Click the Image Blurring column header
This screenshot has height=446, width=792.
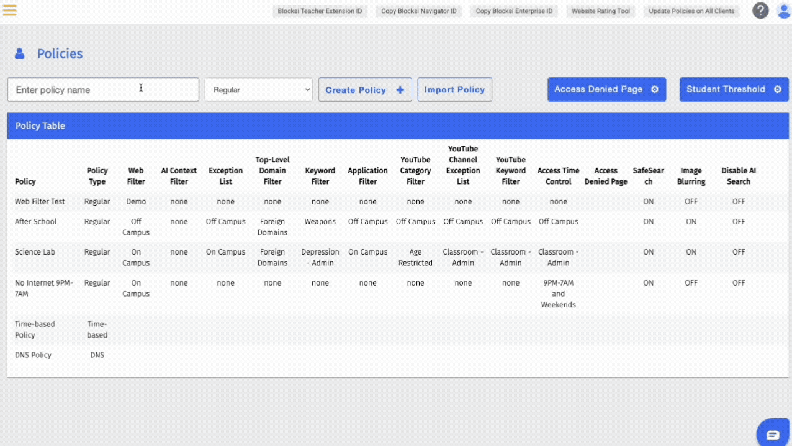point(691,176)
